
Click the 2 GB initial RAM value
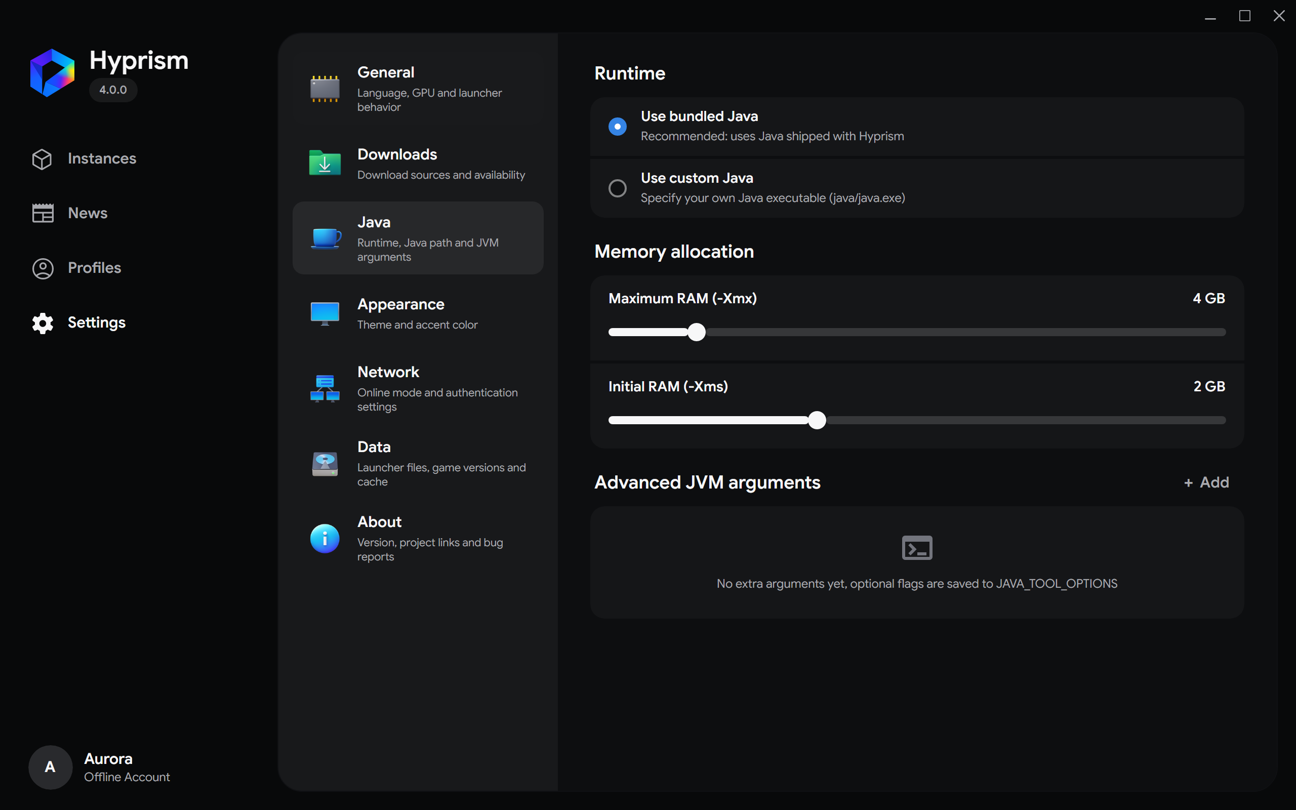click(1209, 386)
